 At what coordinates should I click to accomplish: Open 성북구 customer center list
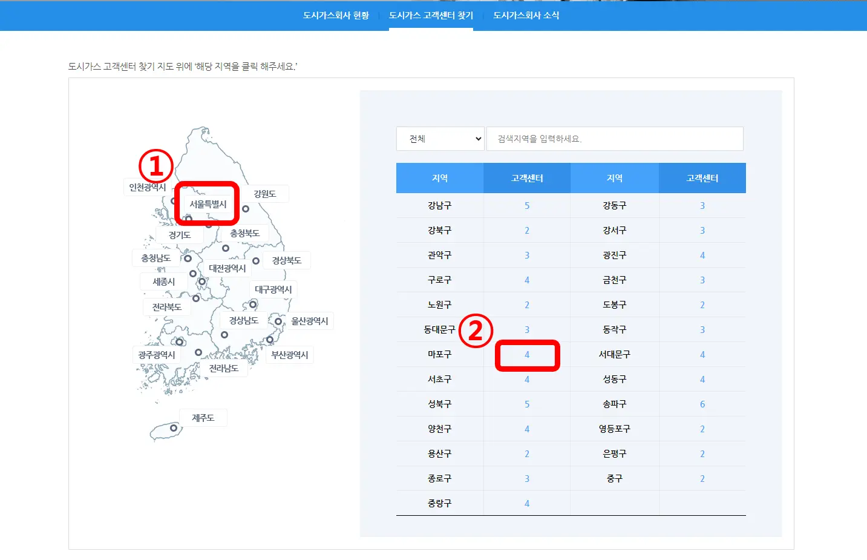tap(526, 404)
